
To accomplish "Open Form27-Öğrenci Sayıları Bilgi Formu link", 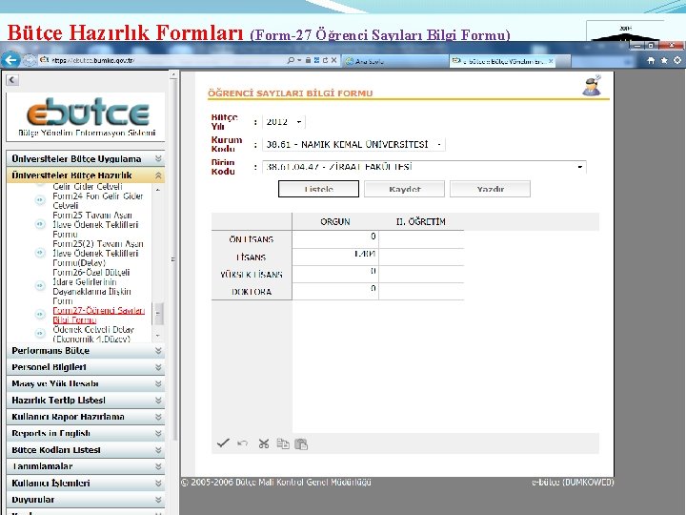I will coord(98,315).
